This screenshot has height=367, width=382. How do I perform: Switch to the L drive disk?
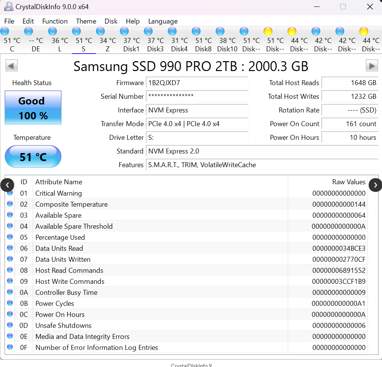tap(60, 40)
